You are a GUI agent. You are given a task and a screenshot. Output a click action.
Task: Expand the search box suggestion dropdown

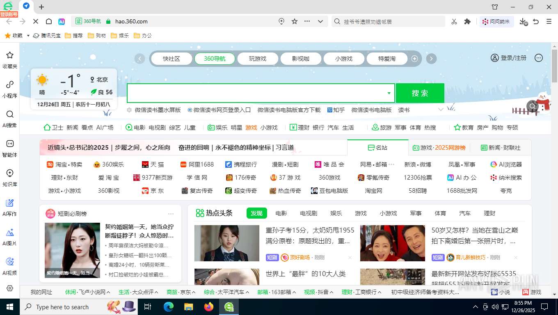(x=389, y=93)
